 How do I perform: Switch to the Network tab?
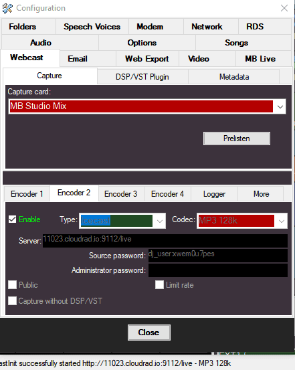pyautogui.click(x=211, y=27)
